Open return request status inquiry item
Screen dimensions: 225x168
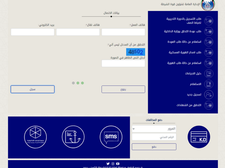coord(184,42)
